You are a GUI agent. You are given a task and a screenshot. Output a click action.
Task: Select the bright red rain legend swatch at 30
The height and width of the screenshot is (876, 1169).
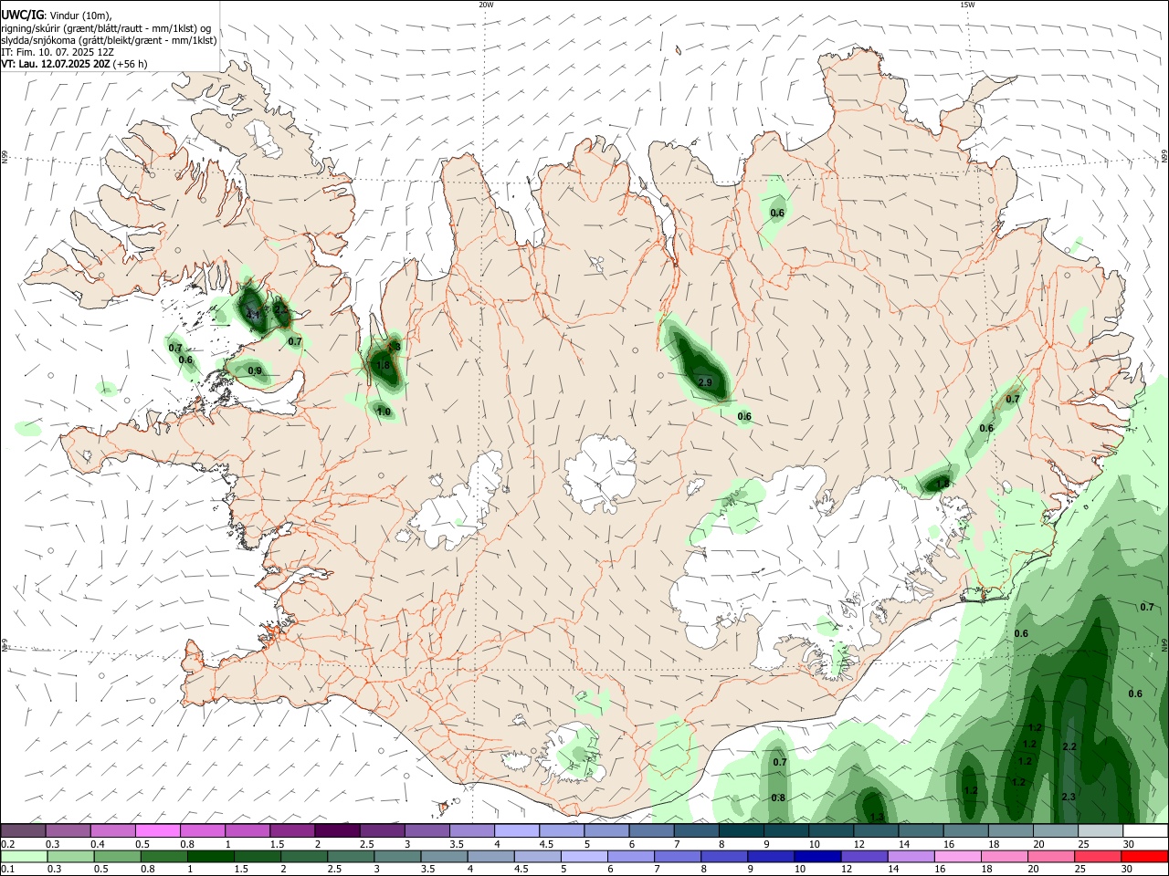pyautogui.click(x=1144, y=856)
